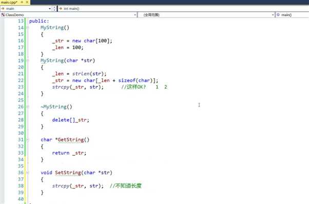
Task: Click 'char *GetString()' on line 31
Action: [65, 139]
